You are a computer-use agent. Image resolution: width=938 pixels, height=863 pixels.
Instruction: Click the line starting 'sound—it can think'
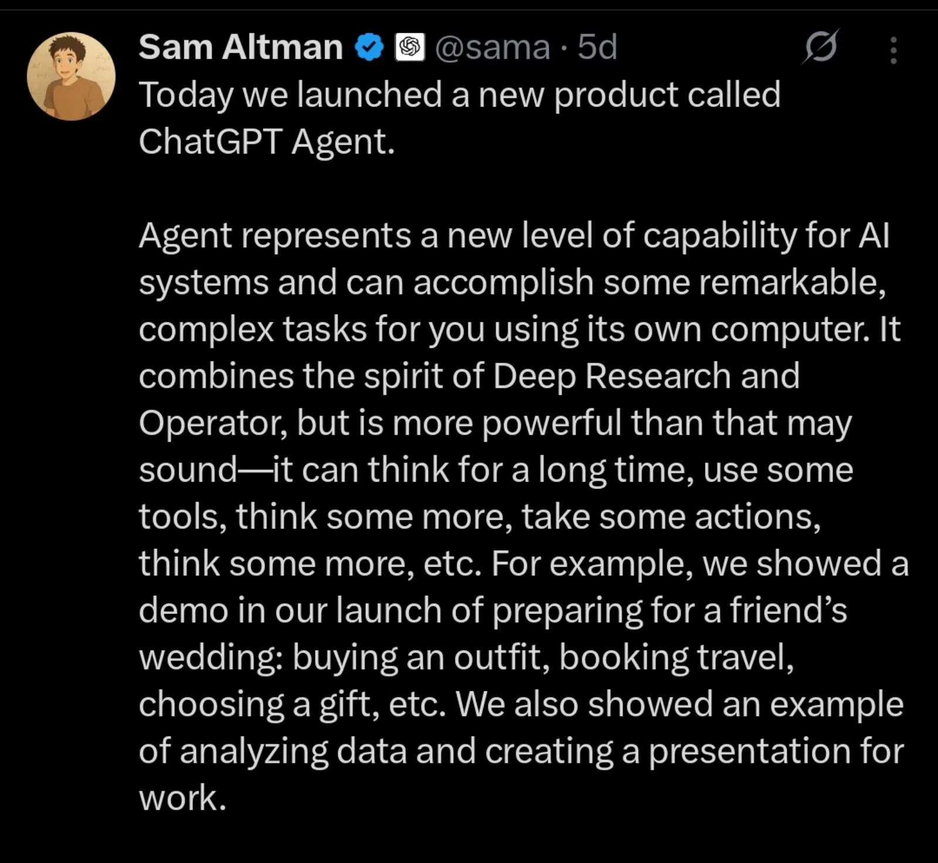[x=496, y=470]
